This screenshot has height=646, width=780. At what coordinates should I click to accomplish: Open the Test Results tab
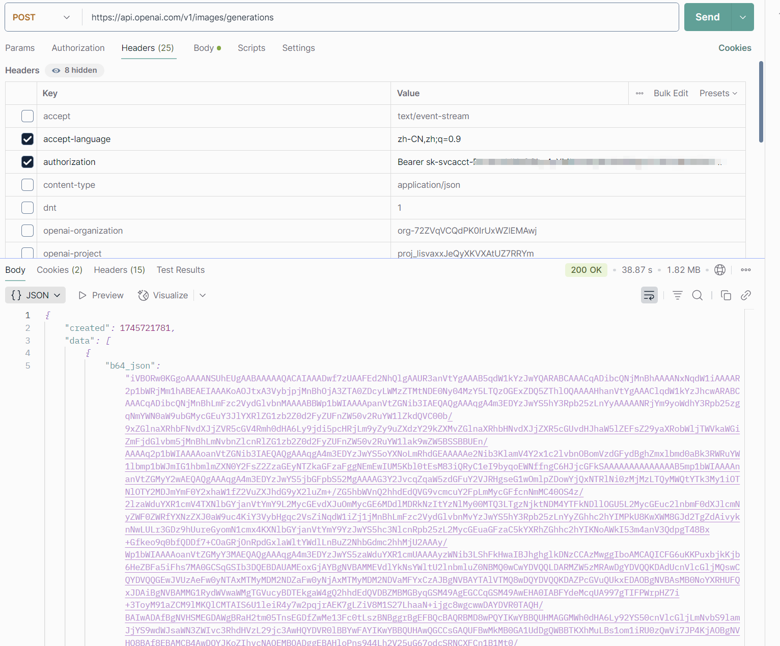coord(181,270)
